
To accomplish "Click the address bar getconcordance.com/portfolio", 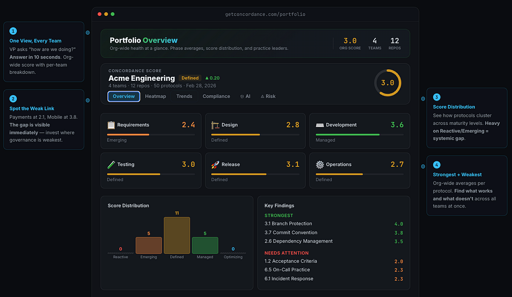I will tap(265, 14).
